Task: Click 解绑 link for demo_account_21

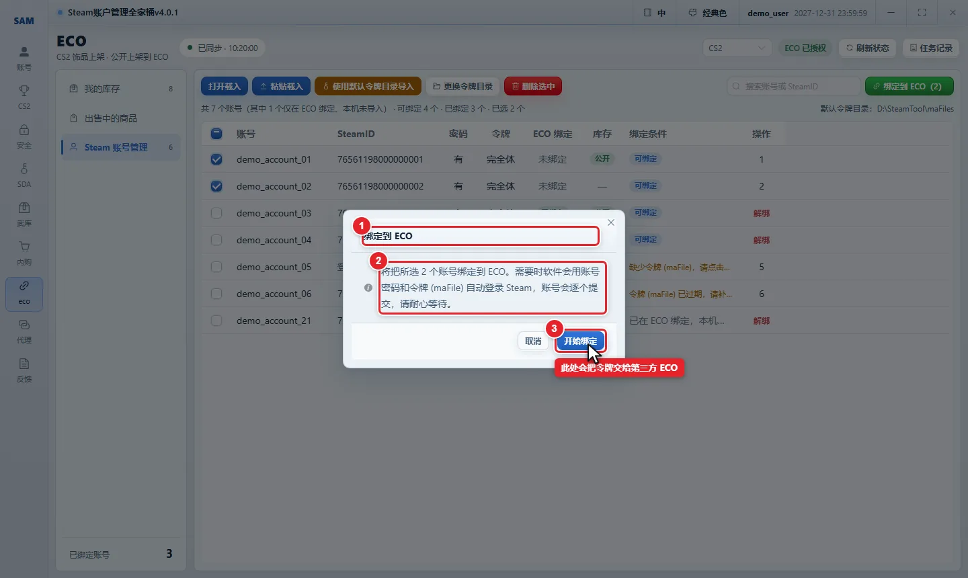Action: [x=762, y=321]
